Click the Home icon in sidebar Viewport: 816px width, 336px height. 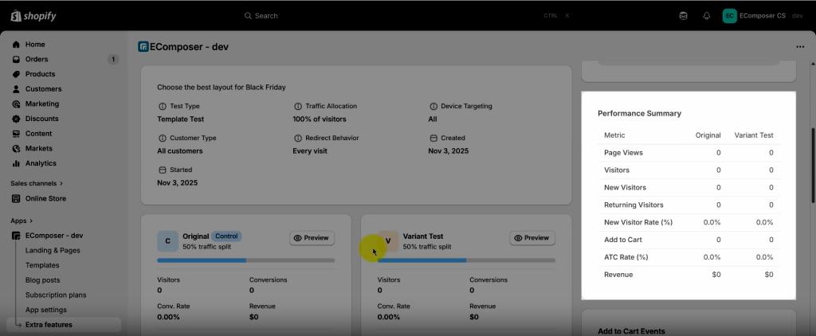coord(16,45)
